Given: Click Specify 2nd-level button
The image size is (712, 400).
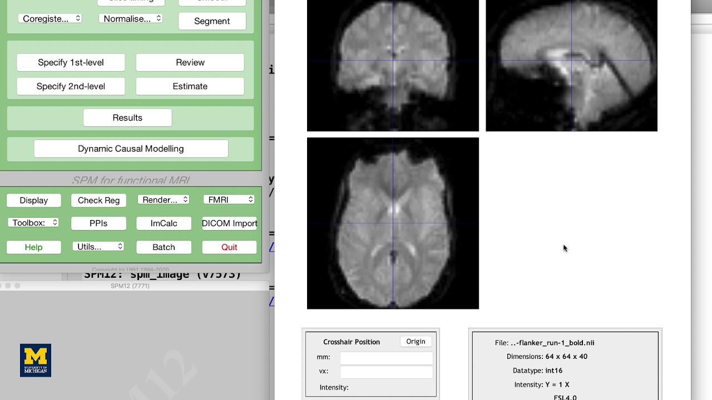Looking at the screenshot, I should tap(71, 86).
